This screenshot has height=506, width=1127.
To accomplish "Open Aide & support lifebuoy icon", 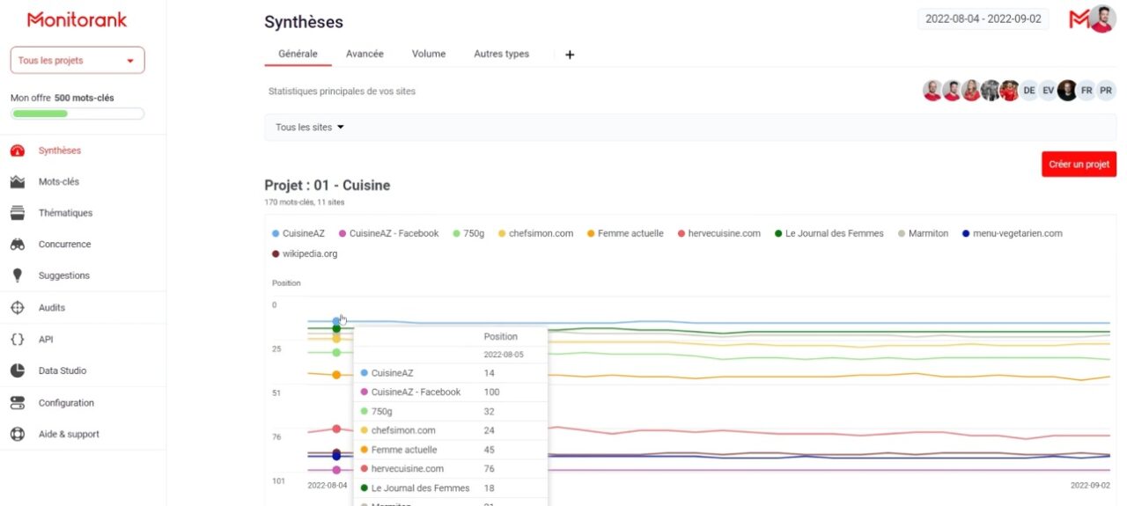I will pos(18,435).
